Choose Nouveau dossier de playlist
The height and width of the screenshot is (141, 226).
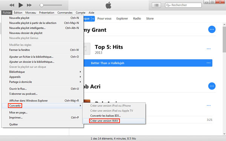coord(43,33)
